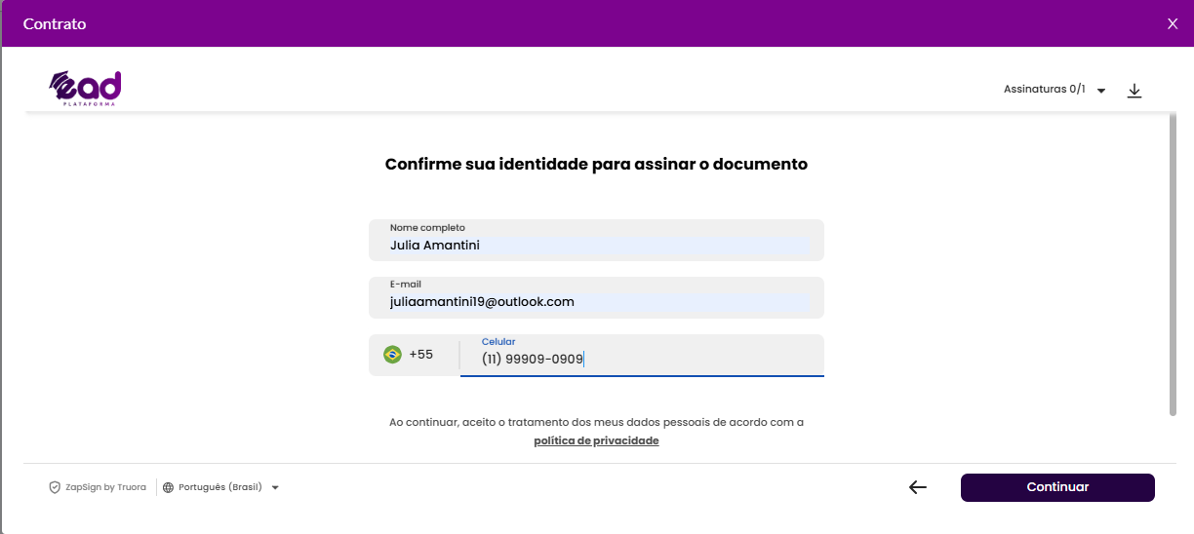Click the E-mail input field
Screen dimensions: 1194x534
[x=596, y=297]
